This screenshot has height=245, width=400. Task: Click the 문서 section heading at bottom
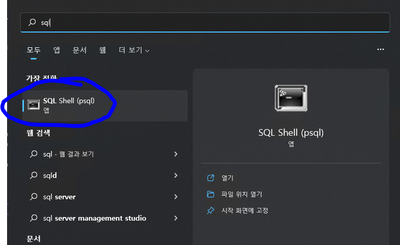[x=34, y=239]
